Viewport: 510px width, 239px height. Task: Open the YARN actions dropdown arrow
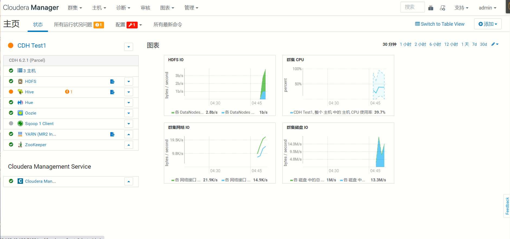click(x=129, y=134)
